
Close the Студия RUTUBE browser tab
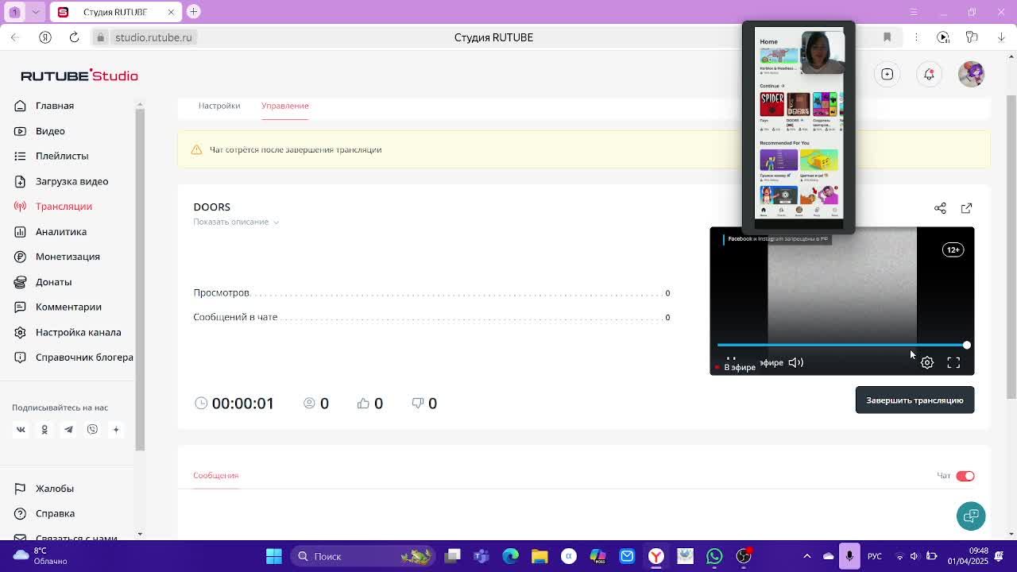click(171, 12)
